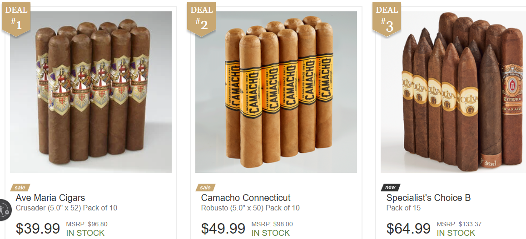526x239 pixels.
Task: Click the Pack of 15 description
Action: click(403, 208)
